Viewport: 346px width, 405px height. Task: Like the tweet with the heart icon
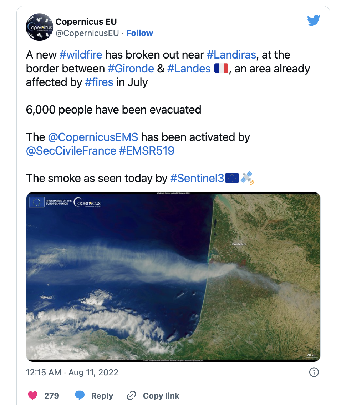33,395
